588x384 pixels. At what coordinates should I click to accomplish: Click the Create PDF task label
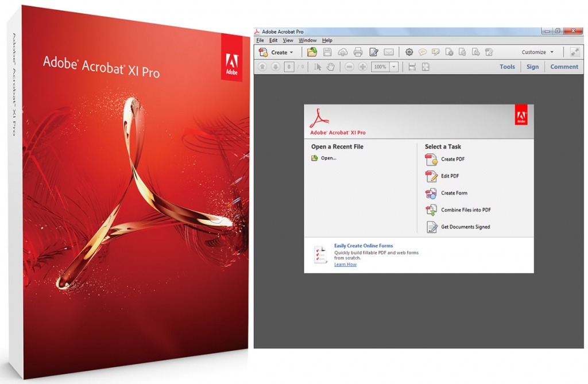coord(452,159)
